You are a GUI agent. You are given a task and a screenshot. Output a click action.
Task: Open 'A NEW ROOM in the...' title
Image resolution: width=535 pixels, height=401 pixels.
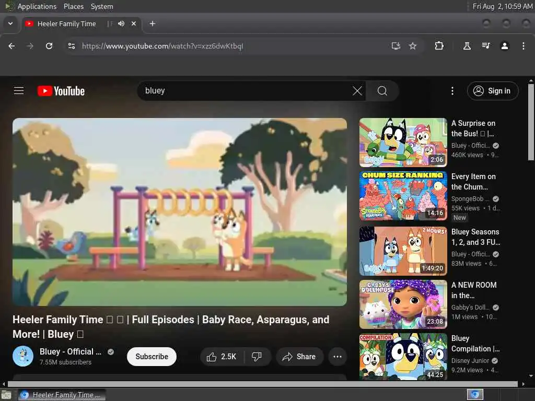[474, 290]
